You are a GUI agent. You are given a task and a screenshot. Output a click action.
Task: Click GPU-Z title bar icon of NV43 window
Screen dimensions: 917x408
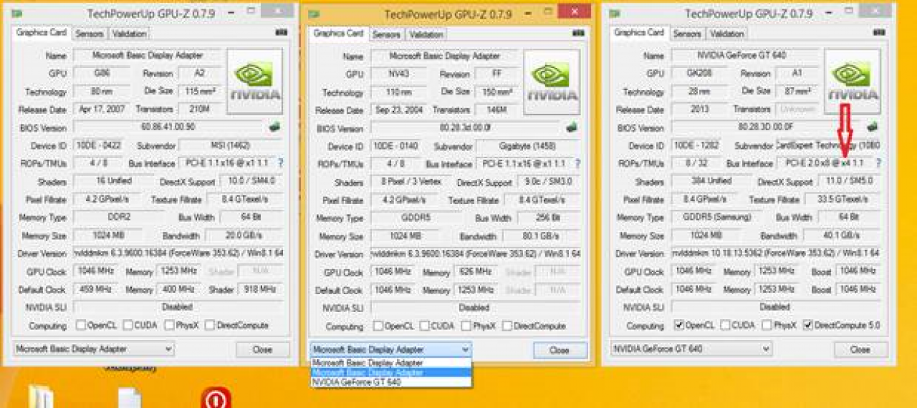[314, 14]
